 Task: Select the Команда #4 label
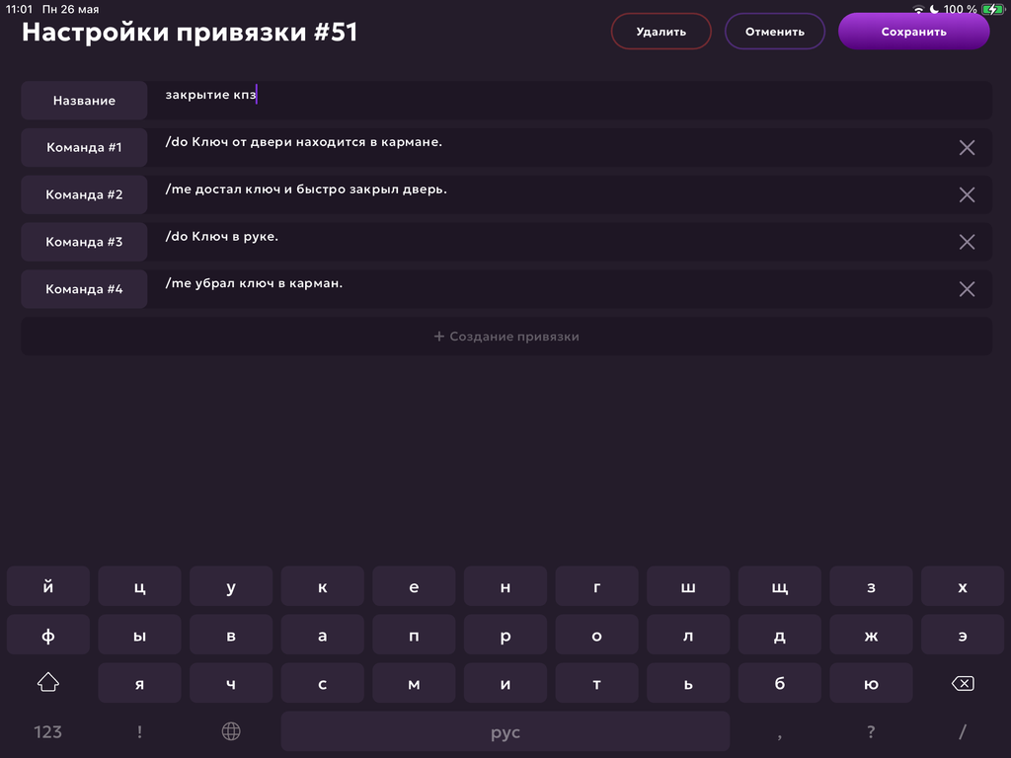pyautogui.click(x=85, y=289)
